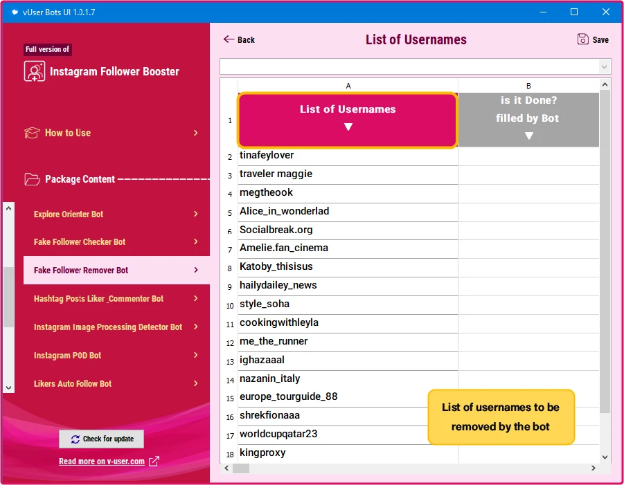Select column B header
624x485 pixels.
528,86
